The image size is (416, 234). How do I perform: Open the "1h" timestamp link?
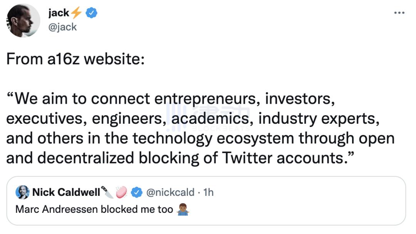coord(208,192)
